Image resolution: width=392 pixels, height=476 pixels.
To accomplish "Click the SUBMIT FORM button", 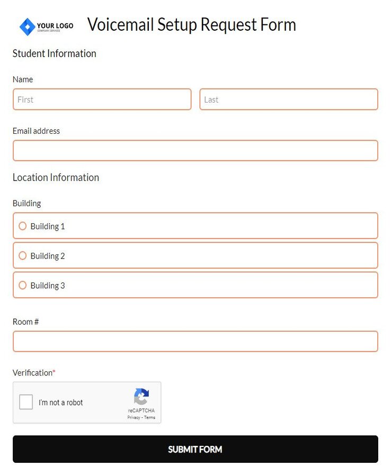I will (195, 449).
